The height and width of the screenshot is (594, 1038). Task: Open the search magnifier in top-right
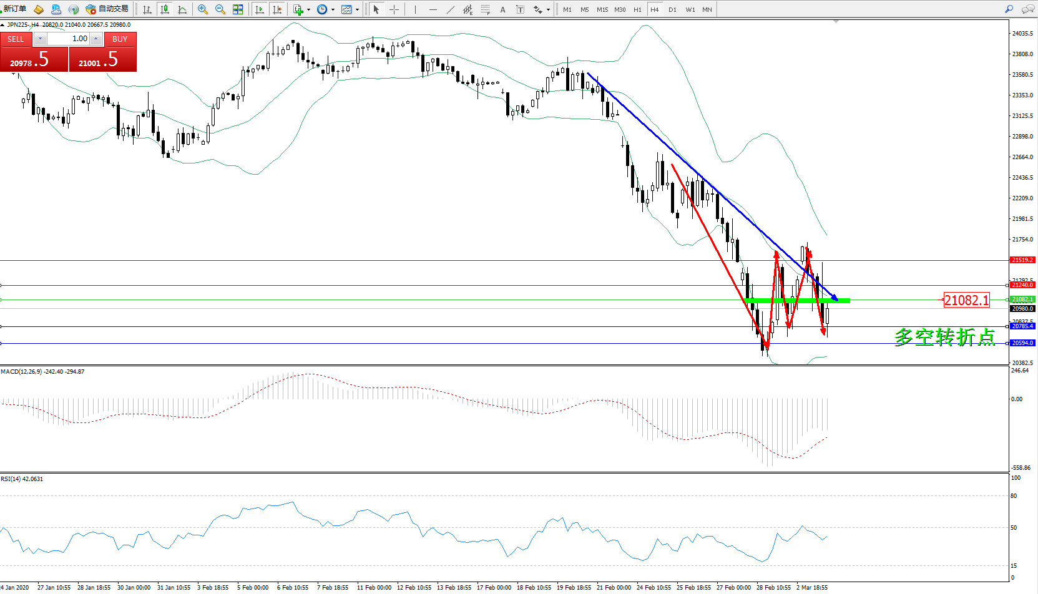pyautogui.click(x=1009, y=9)
